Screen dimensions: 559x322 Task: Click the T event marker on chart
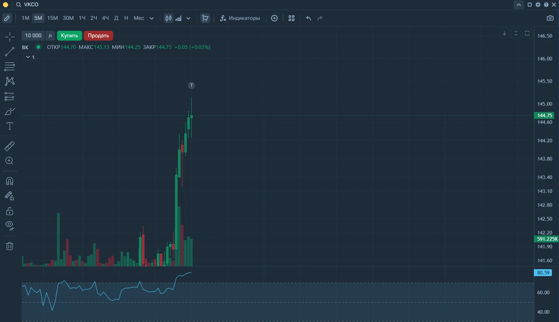pyautogui.click(x=192, y=86)
